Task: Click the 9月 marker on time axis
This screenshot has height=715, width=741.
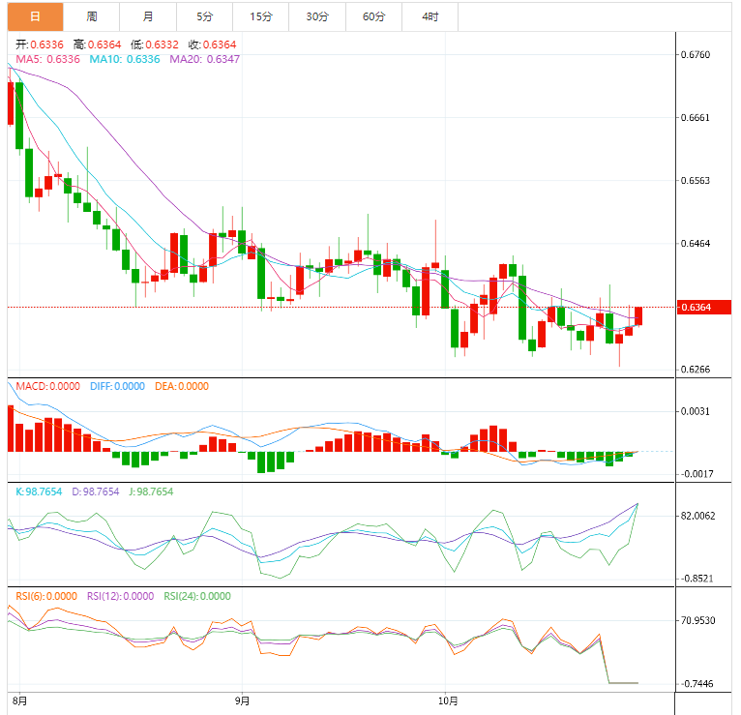Action: tap(243, 700)
